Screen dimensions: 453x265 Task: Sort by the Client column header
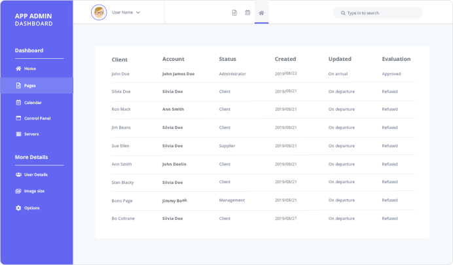120,60
